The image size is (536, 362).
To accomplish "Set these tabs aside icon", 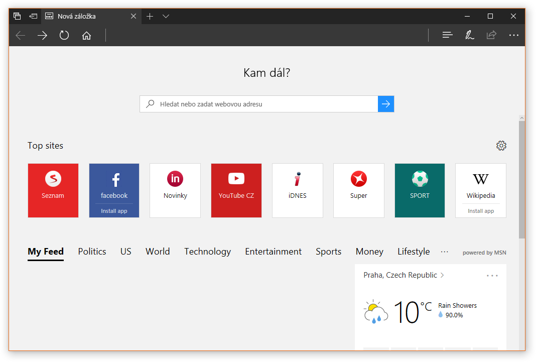I will click(33, 16).
